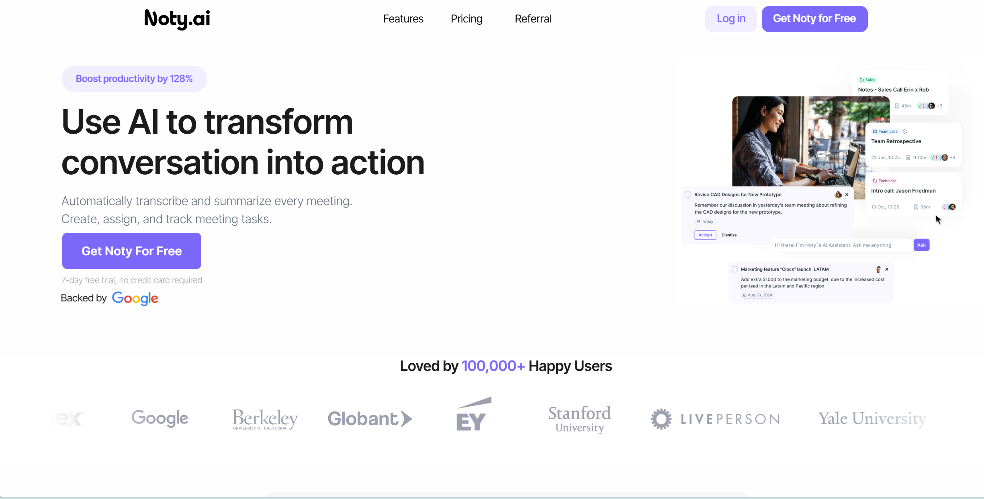This screenshot has width=984, height=499.
Task: Click the assignee avatar on Revise CAD Designs task
Action: point(838,195)
